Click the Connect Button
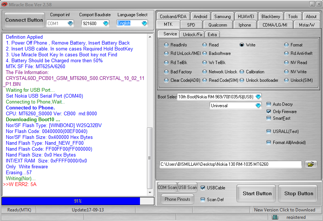This screenshot has height=221, width=323. click(x=24, y=20)
